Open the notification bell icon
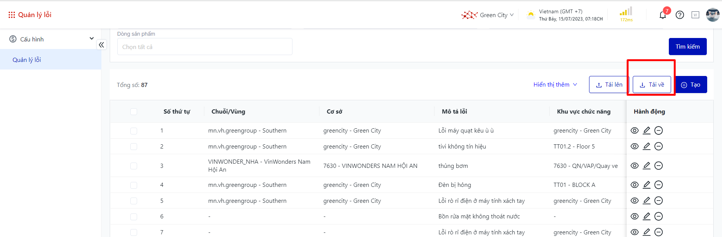 click(663, 15)
